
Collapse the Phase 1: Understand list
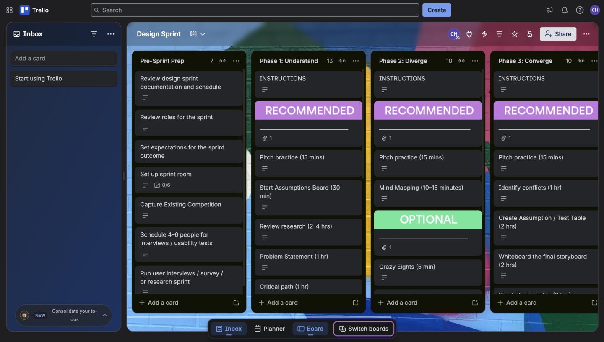point(342,61)
